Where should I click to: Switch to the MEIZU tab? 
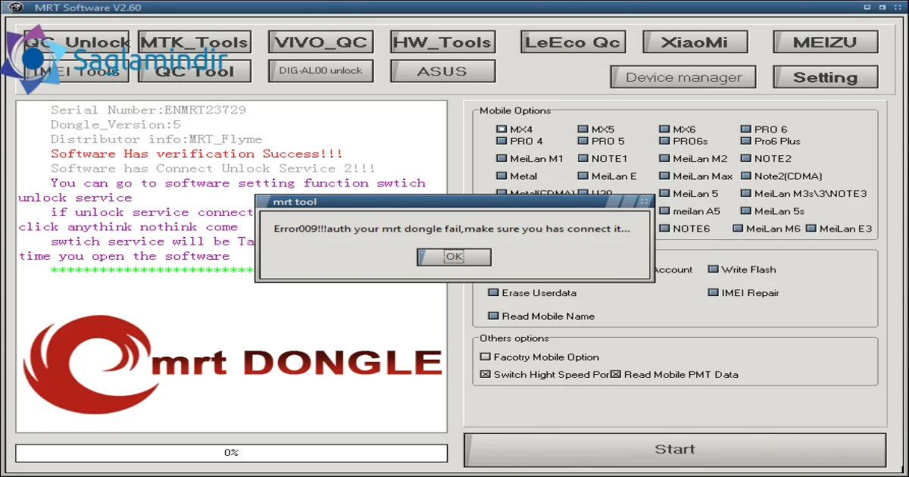[x=825, y=42]
